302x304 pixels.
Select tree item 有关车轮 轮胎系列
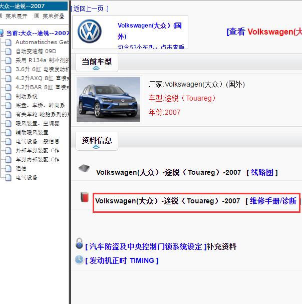click(x=42, y=114)
